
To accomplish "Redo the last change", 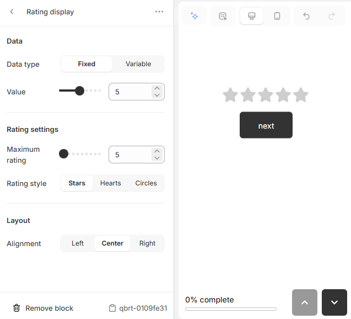I will pyautogui.click(x=332, y=16).
